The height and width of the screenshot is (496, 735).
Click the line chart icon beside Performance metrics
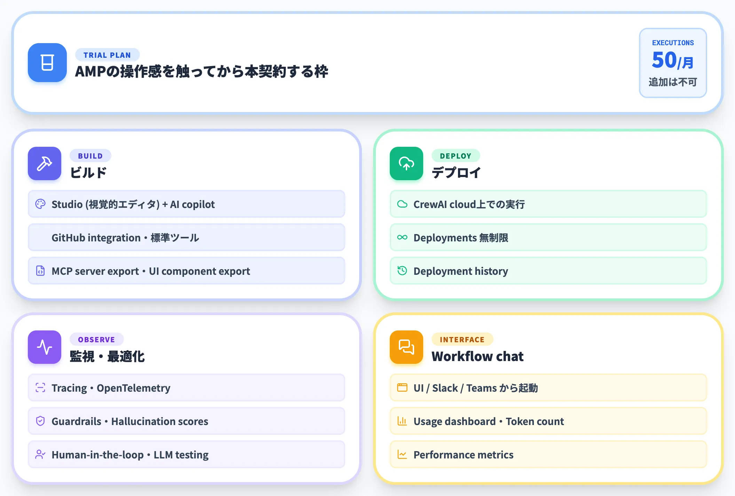tap(402, 455)
